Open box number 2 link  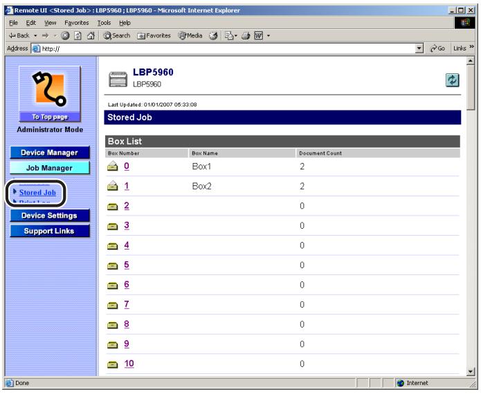(x=127, y=206)
